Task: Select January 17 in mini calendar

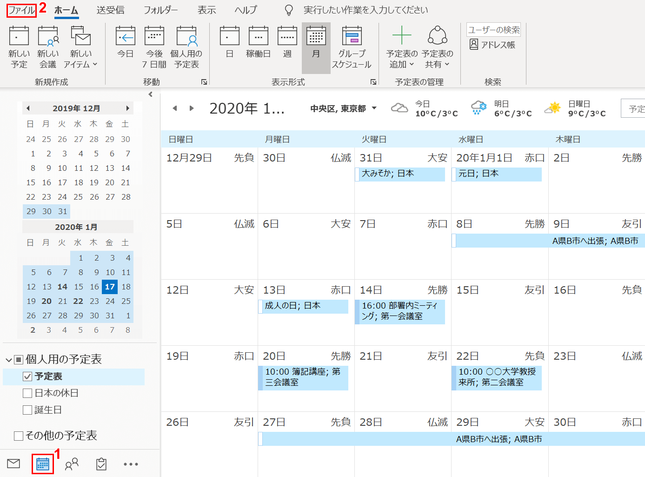Action: 110,287
